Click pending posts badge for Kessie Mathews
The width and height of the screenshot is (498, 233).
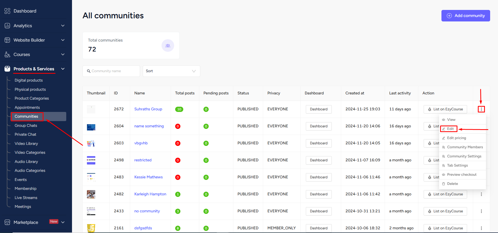point(206,177)
